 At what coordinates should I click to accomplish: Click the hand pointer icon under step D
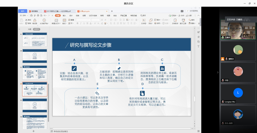[x=142, y=93]
